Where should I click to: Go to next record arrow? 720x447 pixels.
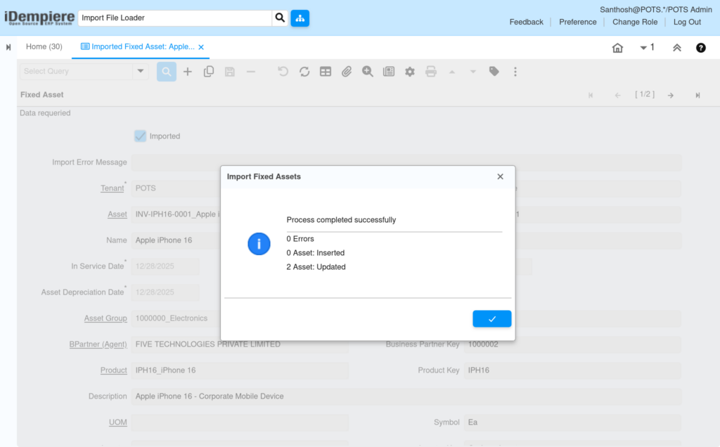point(671,95)
